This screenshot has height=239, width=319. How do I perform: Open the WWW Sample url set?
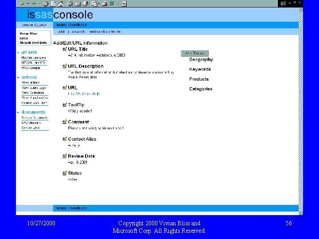click(31, 68)
